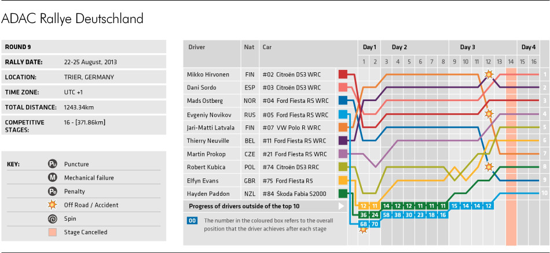The image size is (550, 253).
Task: Click the Nat column header
Action: tap(249, 47)
